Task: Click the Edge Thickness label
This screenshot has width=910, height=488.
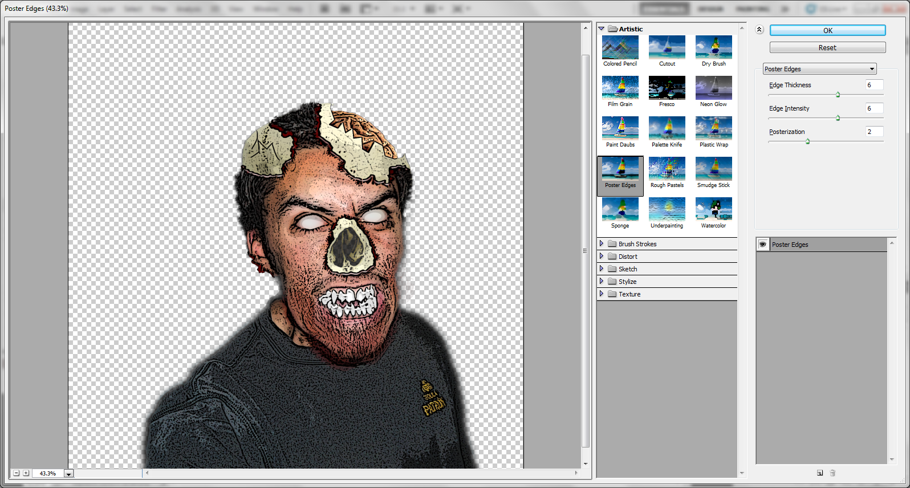Action: coord(790,85)
